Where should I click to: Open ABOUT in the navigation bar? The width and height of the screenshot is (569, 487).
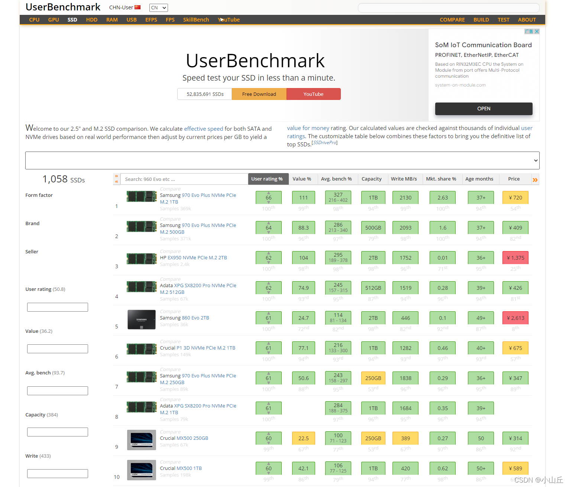coord(527,20)
